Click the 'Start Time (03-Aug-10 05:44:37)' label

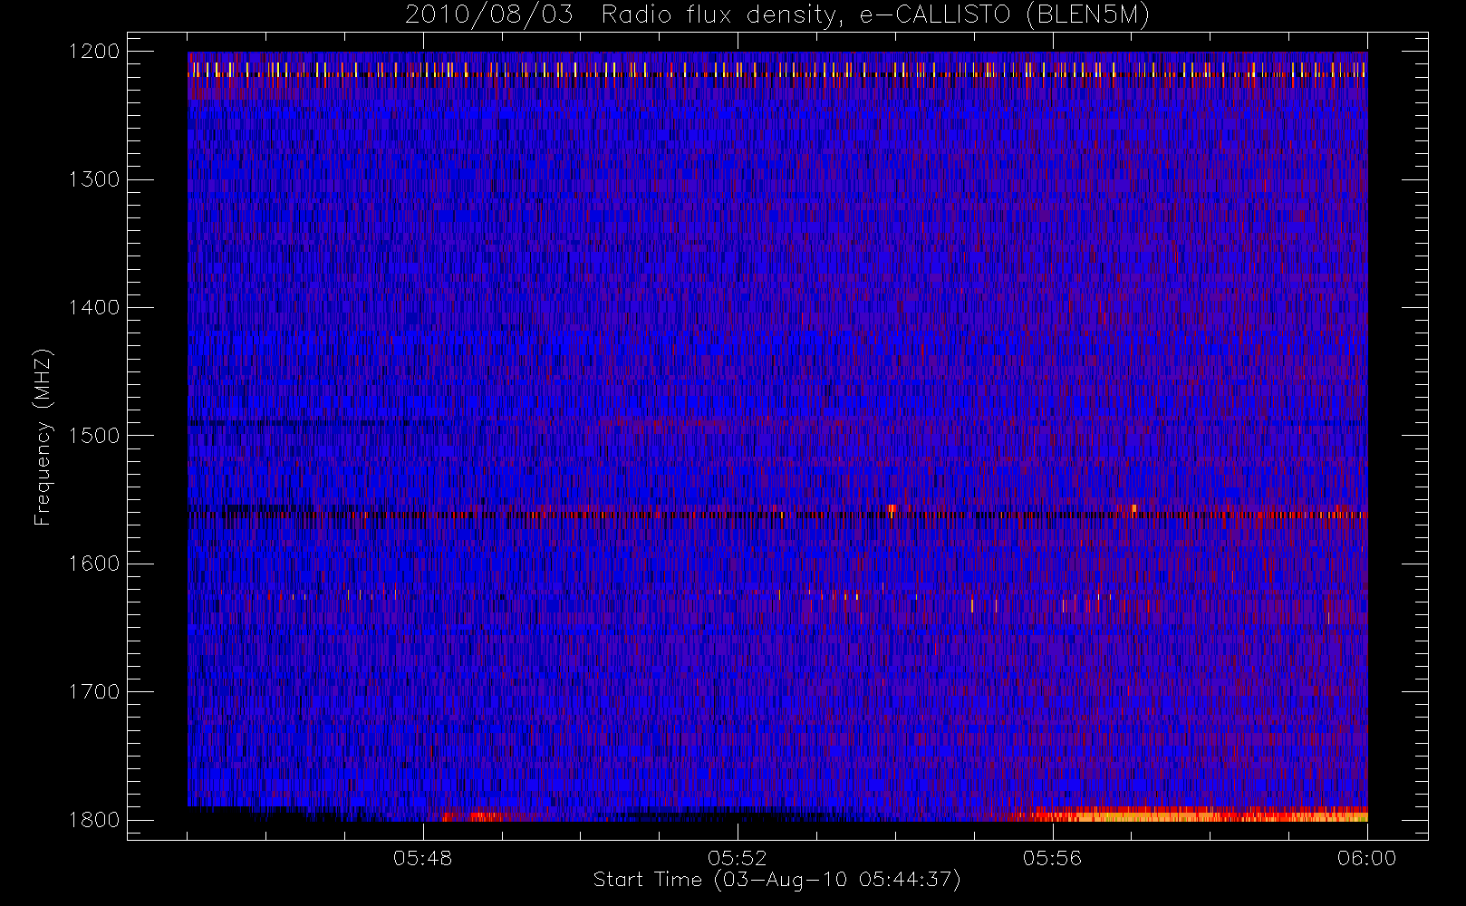pyautogui.click(x=776, y=880)
